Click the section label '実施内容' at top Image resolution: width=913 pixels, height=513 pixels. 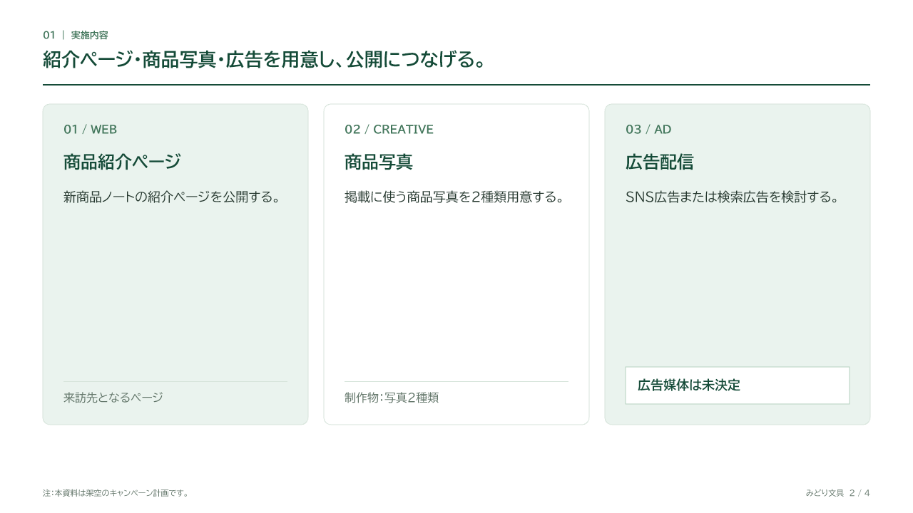[x=90, y=35]
